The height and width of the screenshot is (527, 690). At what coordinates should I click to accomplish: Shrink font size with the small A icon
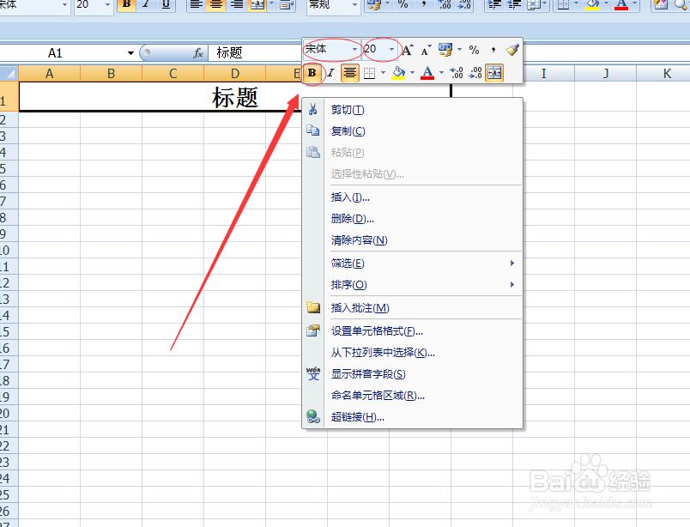(425, 50)
